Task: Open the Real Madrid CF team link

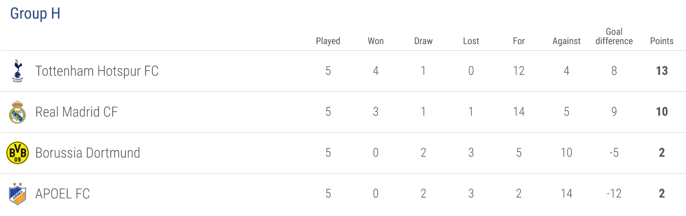Action: pyautogui.click(x=76, y=112)
